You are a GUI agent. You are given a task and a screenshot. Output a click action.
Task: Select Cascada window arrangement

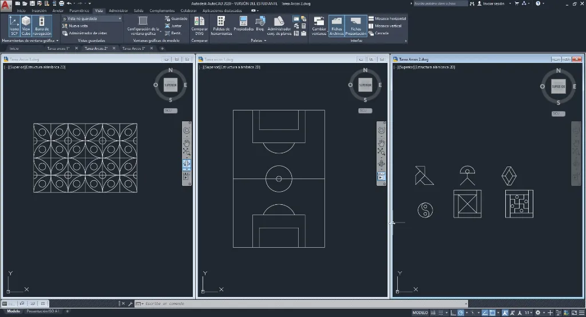click(x=379, y=33)
